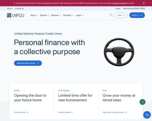Click the UNFCU logo
Viewport: 152px width, 121px height.
pyautogui.click(x=16, y=15)
